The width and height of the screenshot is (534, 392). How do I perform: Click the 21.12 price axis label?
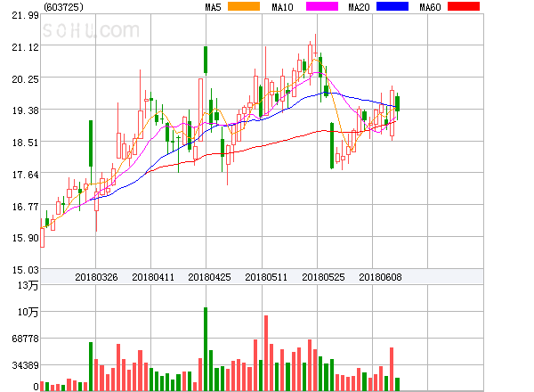point(25,47)
